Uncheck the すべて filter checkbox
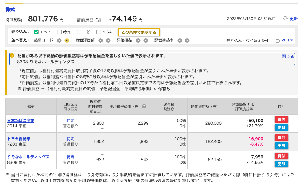This screenshot has height=186, width=303. coord(36,32)
